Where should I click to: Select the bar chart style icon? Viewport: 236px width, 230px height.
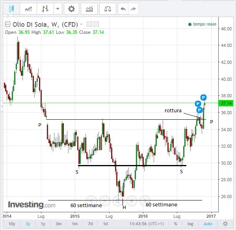pyautogui.click(x=45, y=9)
